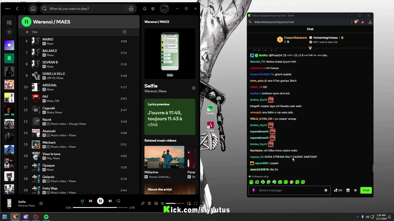Open artist JRK 19 link
Viewport: 394px width, 221px height.
point(51,78)
